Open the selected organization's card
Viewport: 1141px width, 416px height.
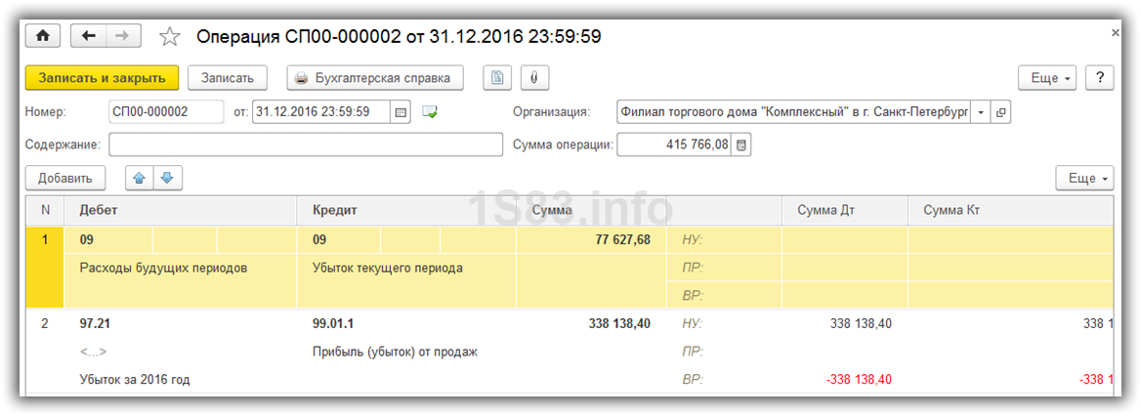[x=1000, y=112]
